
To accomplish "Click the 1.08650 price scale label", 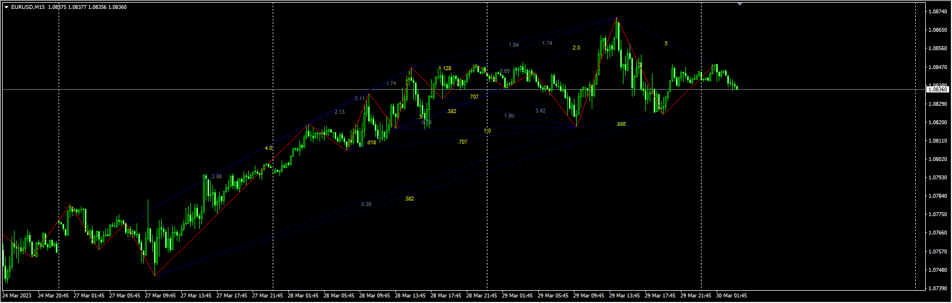I will coord(939,30).
